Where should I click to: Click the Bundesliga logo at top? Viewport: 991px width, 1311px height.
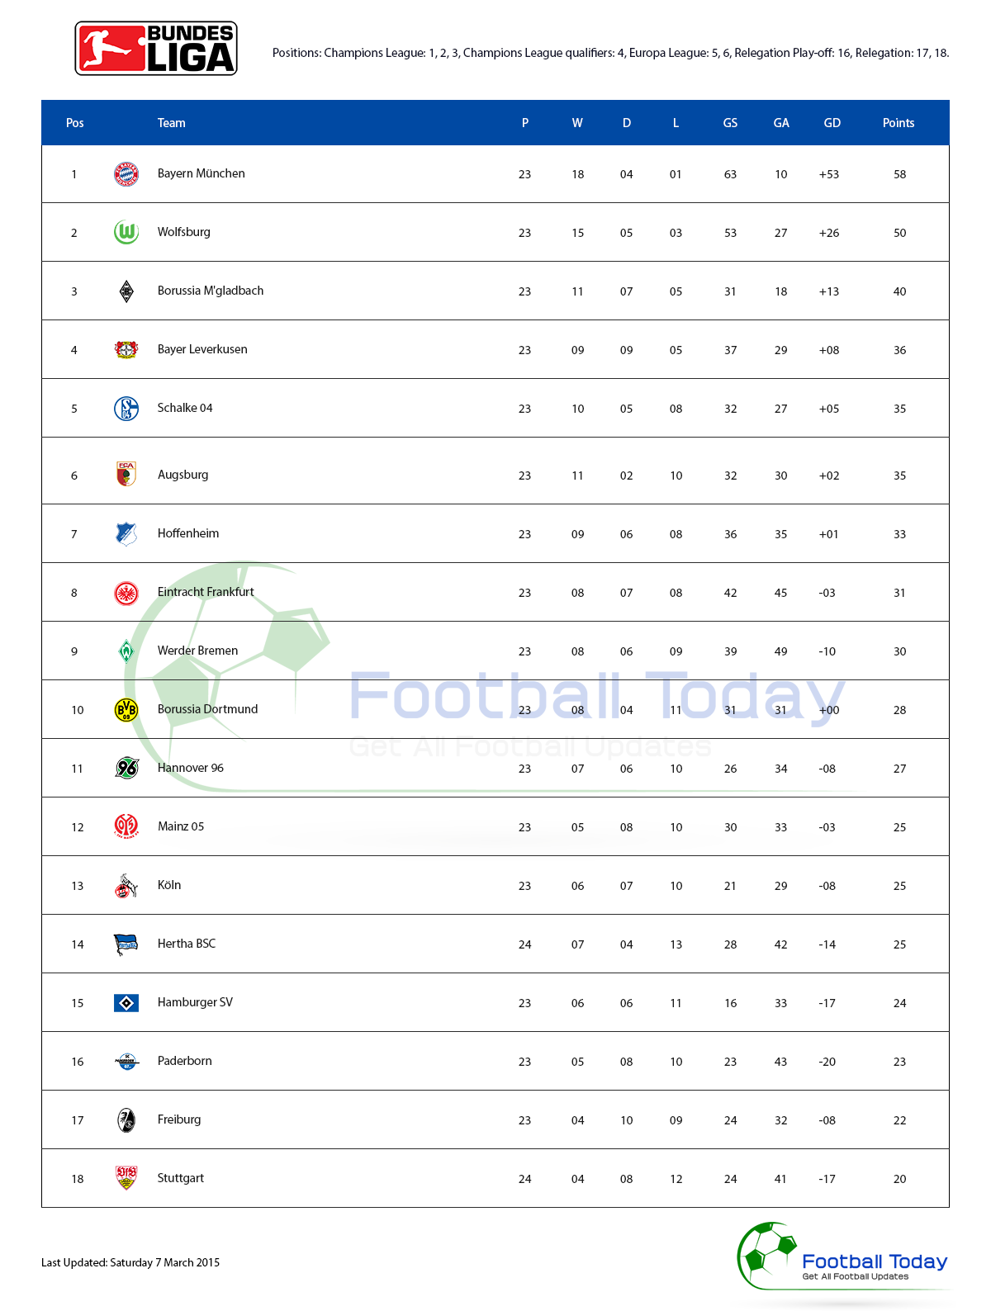coord(156,49)
